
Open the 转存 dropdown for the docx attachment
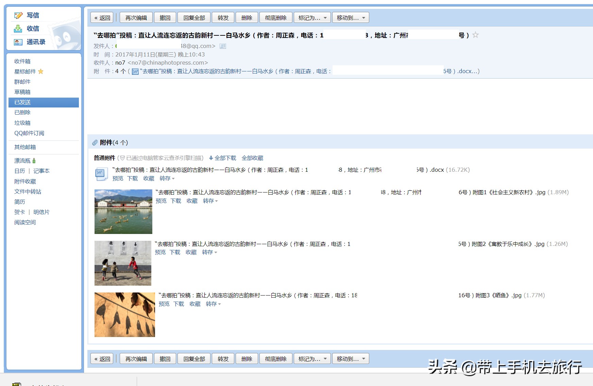[x=166, y=179]
